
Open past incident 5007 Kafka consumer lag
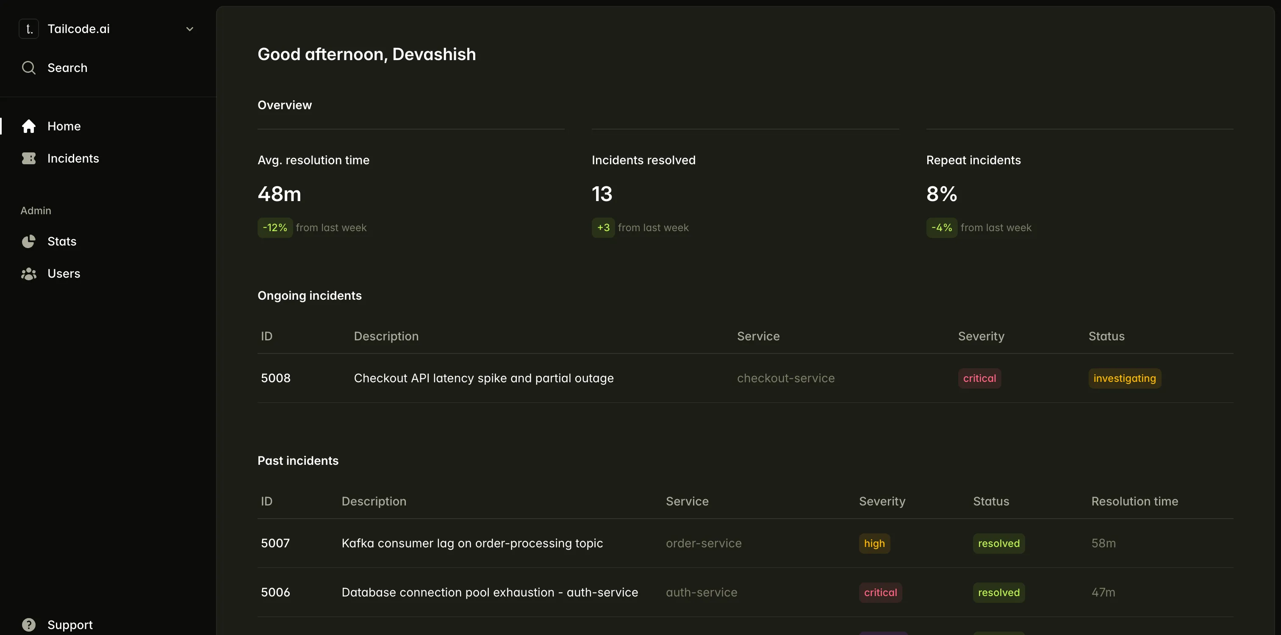pos(472,543)
